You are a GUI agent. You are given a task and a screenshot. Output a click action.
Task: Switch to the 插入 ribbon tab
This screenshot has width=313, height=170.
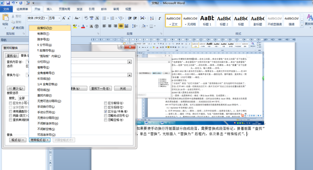49,9
